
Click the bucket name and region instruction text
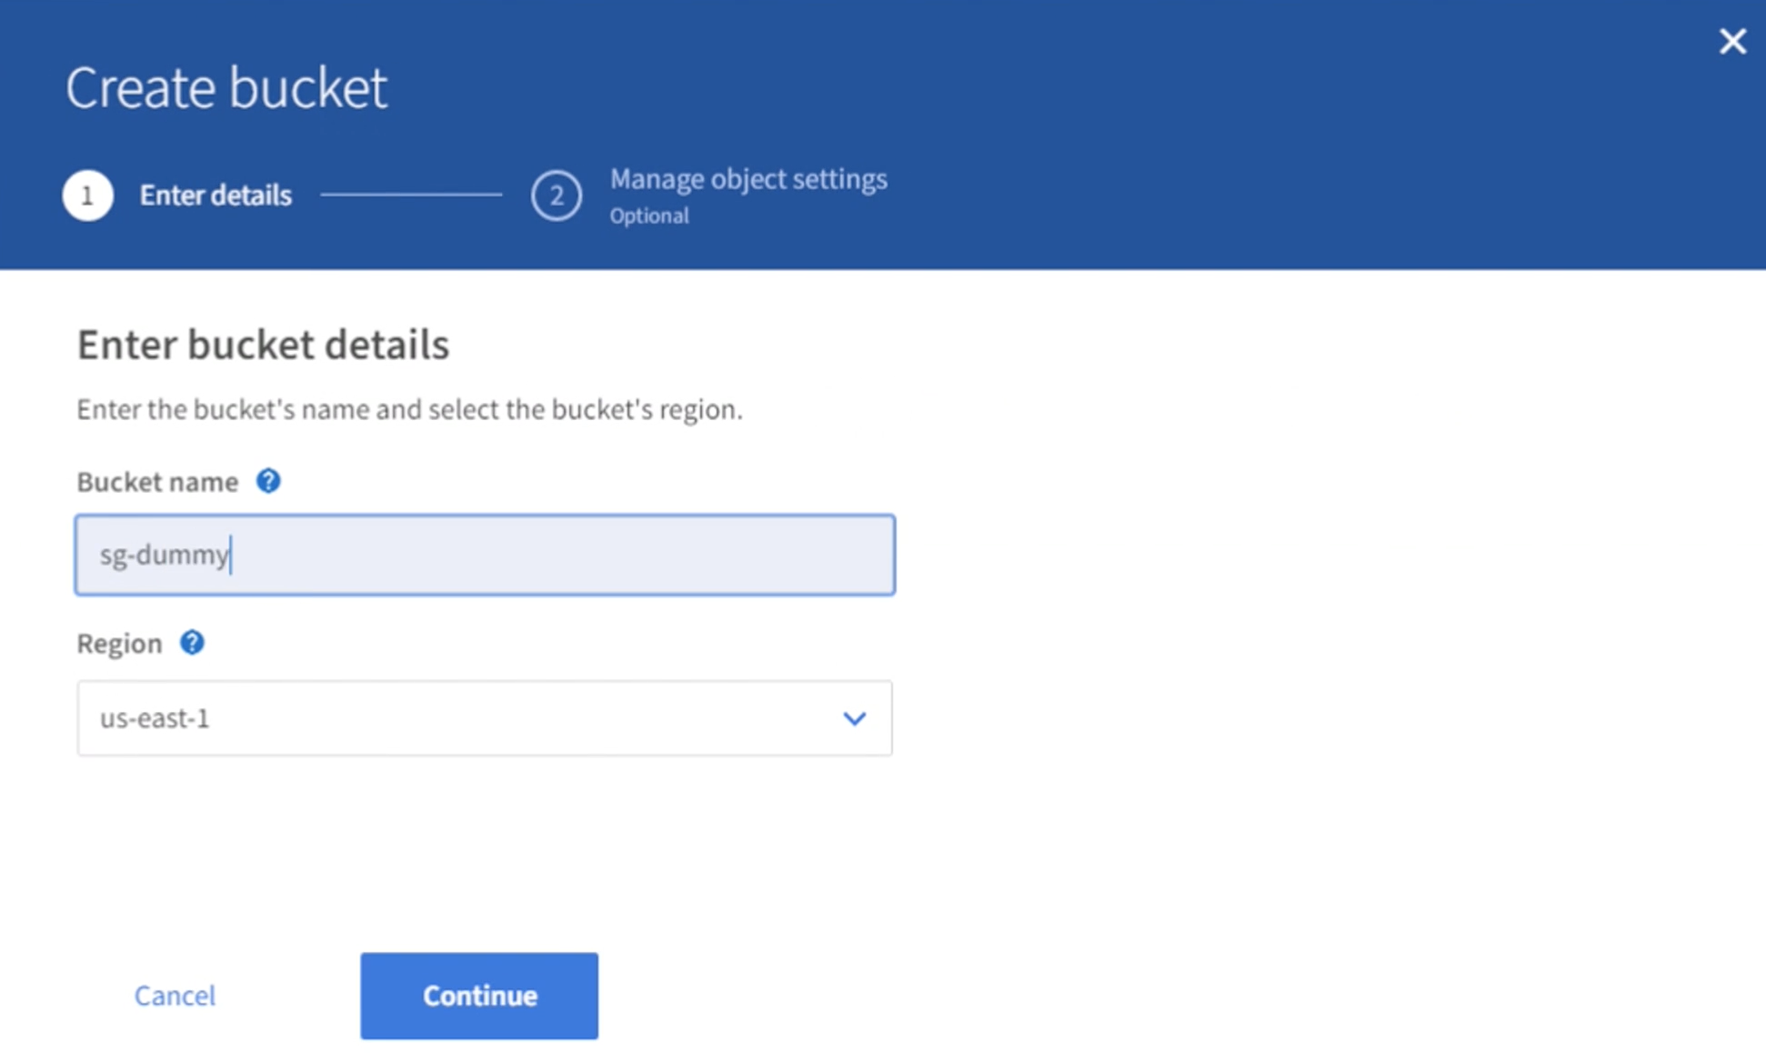[x=409, y=410]
